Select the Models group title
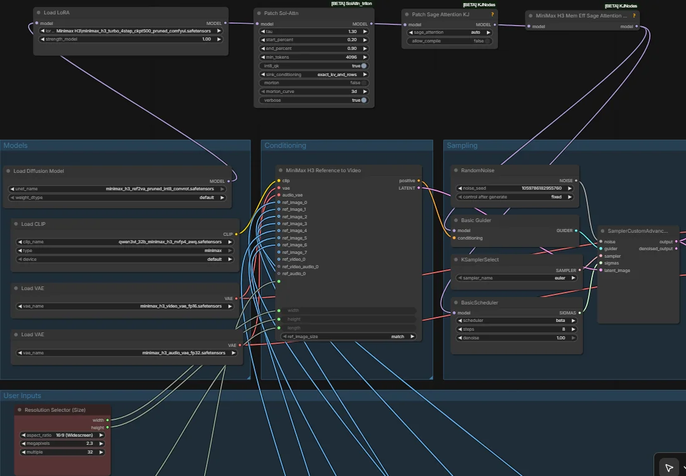Screen dimensions: 686x476 16,145
